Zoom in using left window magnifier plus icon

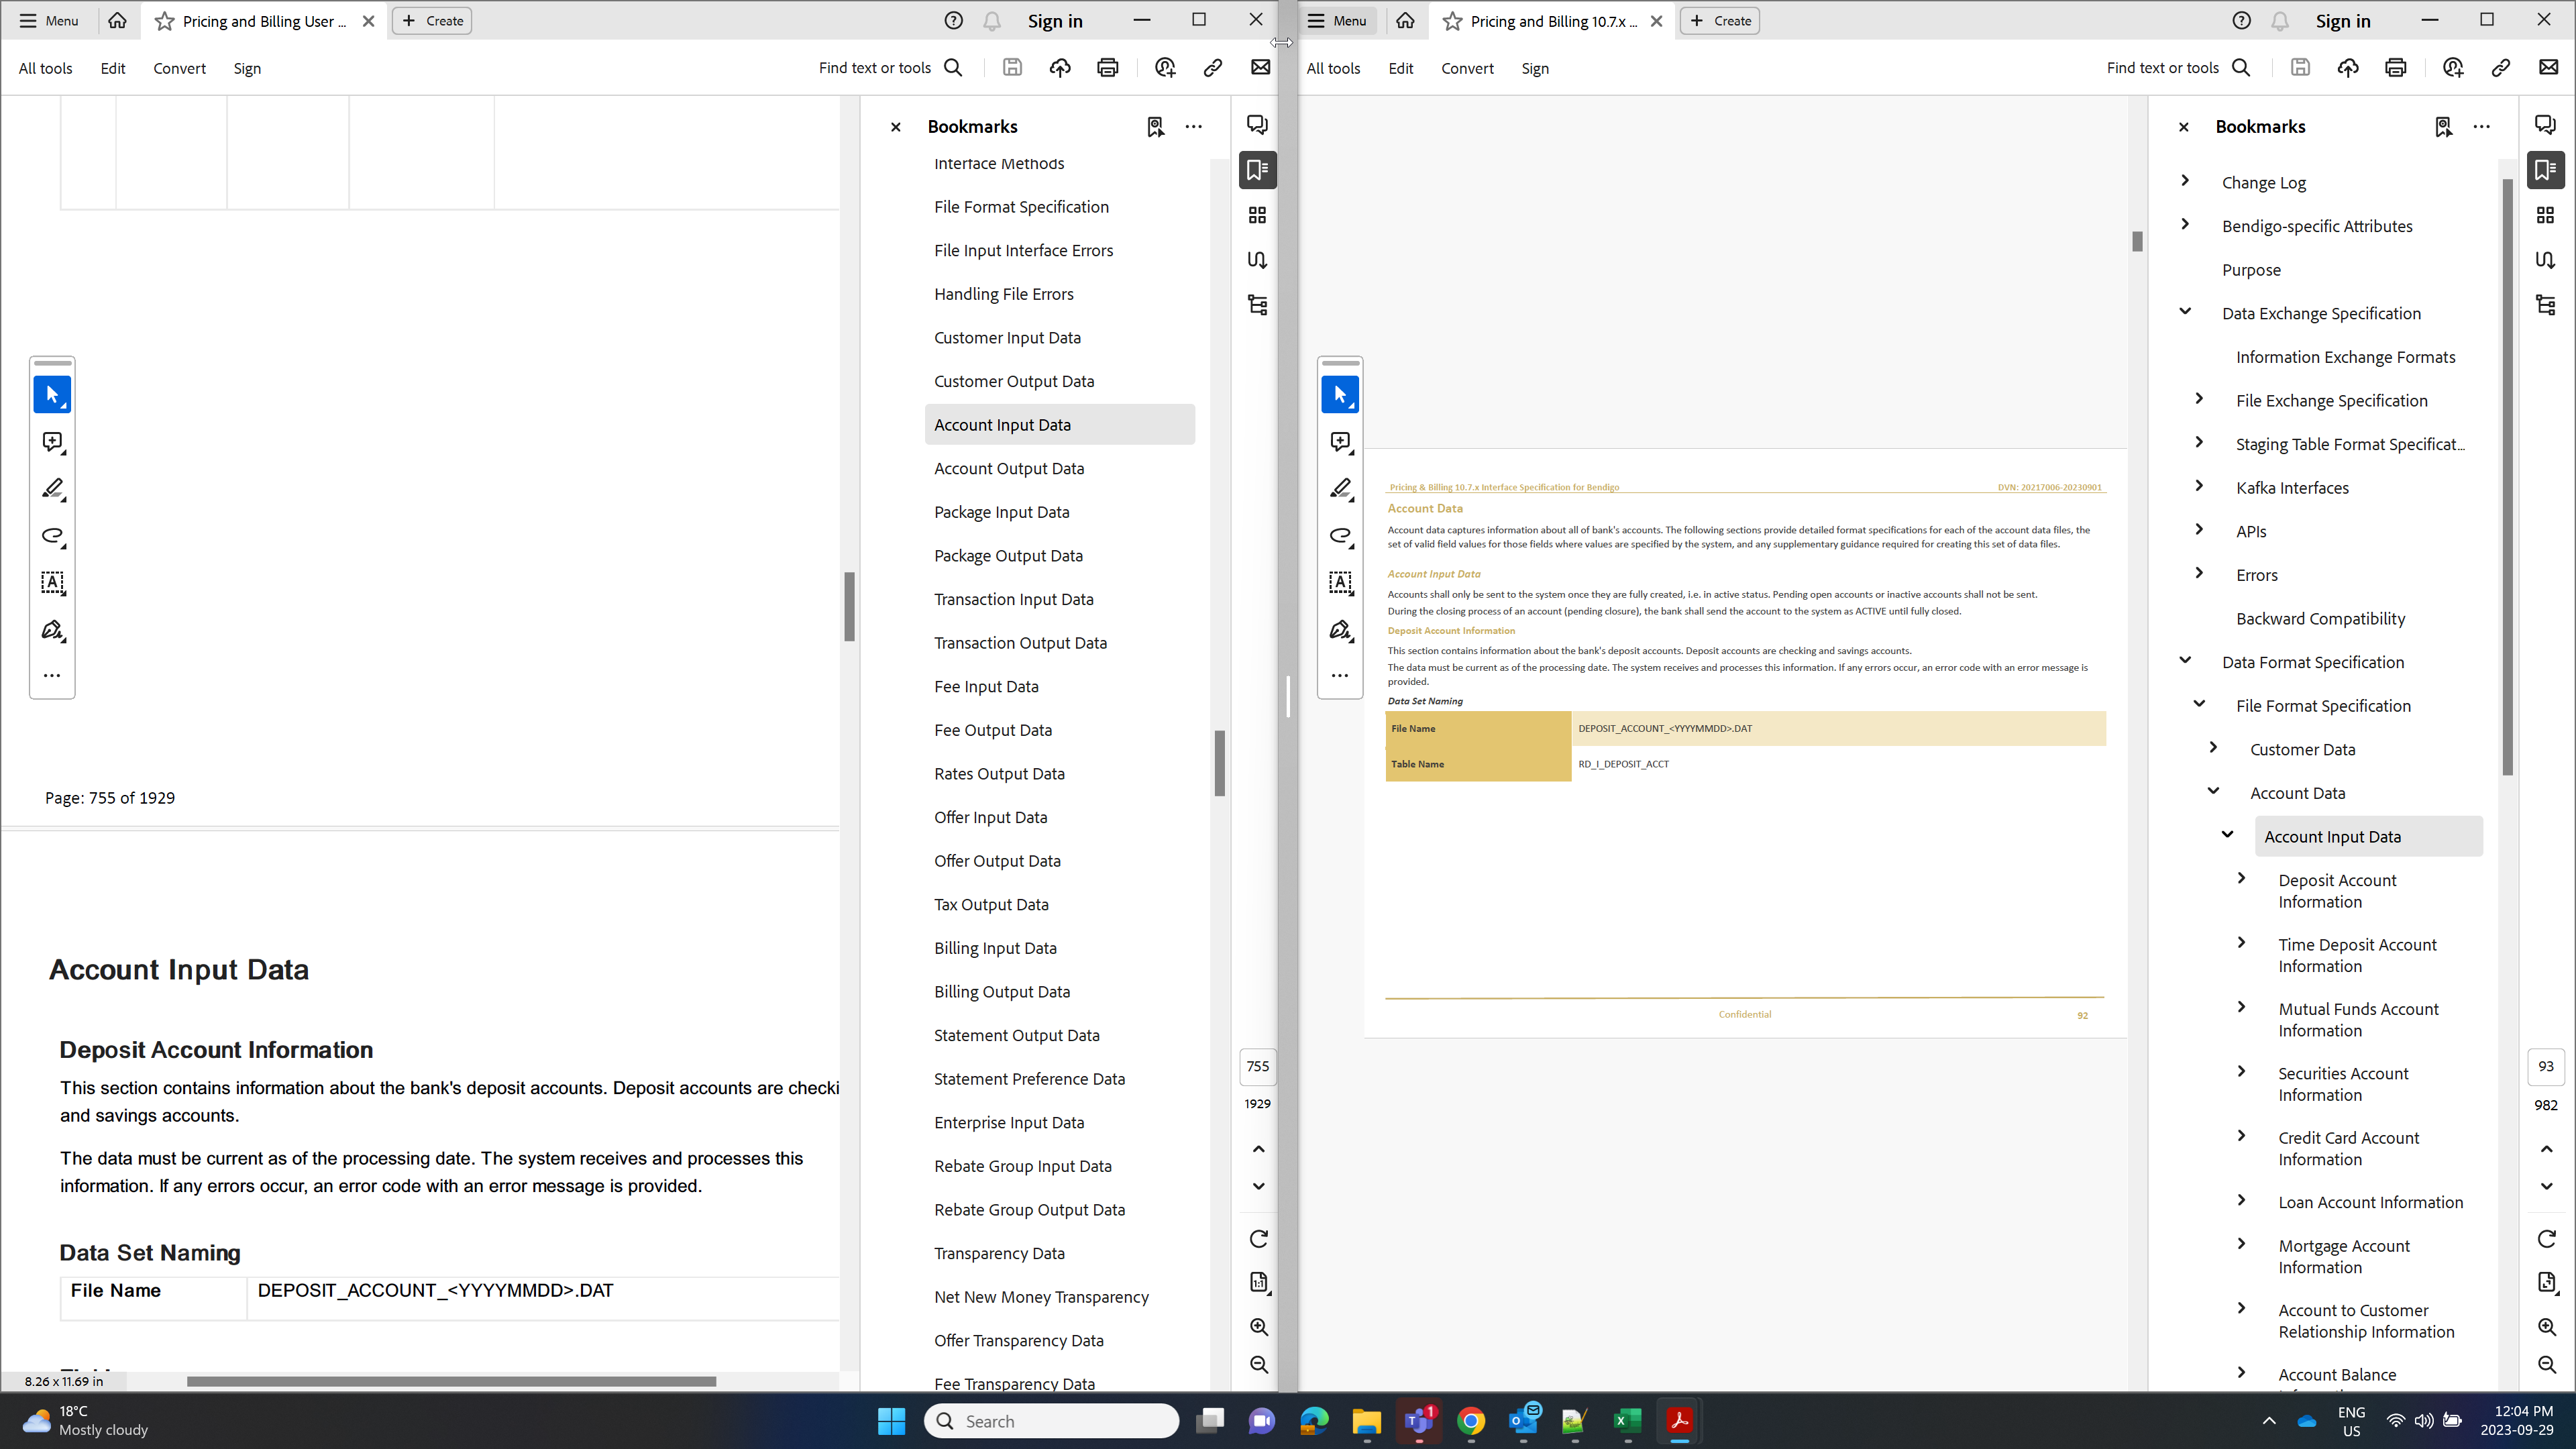point(1258,1327)
